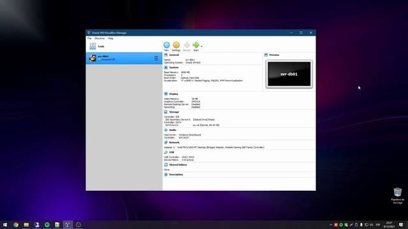Click the Display section monitor icon

coord(166,94)
